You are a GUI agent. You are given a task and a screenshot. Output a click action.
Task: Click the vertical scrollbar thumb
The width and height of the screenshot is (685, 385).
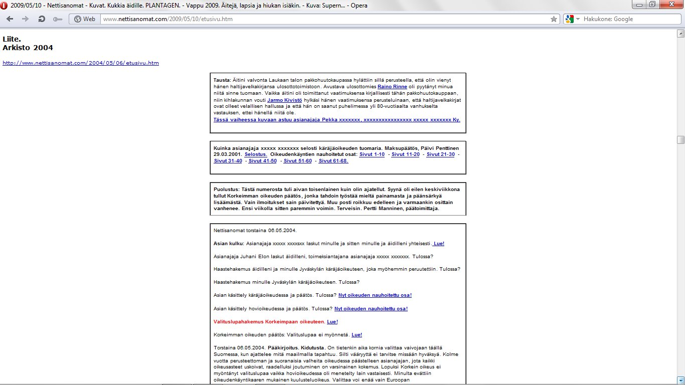[x=680, y=140]
